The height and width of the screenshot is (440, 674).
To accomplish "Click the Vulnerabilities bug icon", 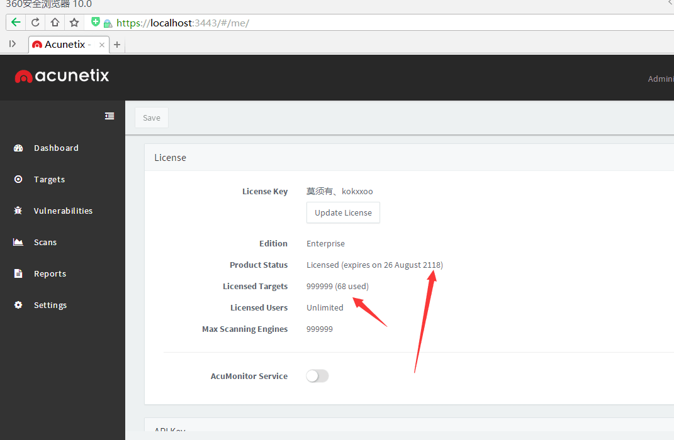I will pyautogui.click(x=18, y=211).
